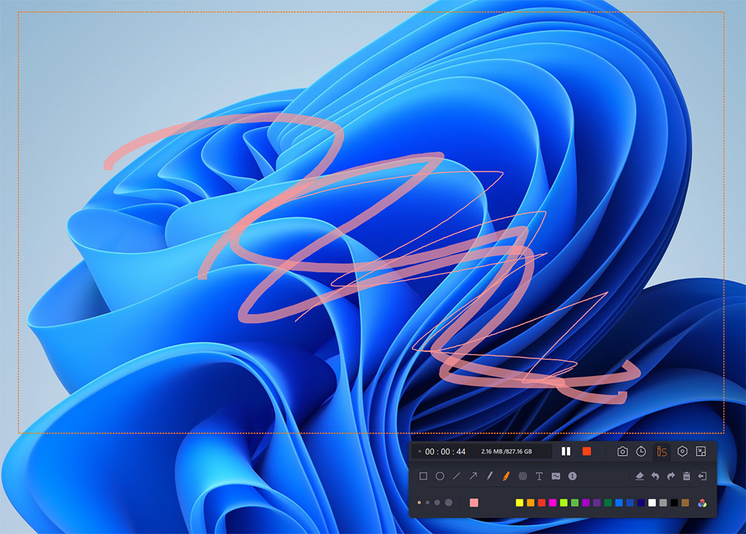Viewport: 746px width, 534px height.
Task: Select the Blur mosaic tool
Action: (x=522, y=476)
